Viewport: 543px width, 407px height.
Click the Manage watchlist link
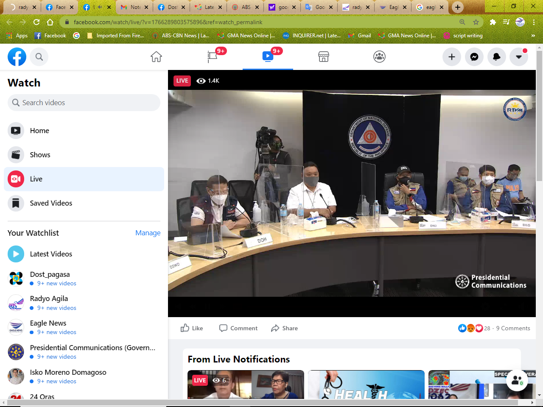tap(148, 233)
